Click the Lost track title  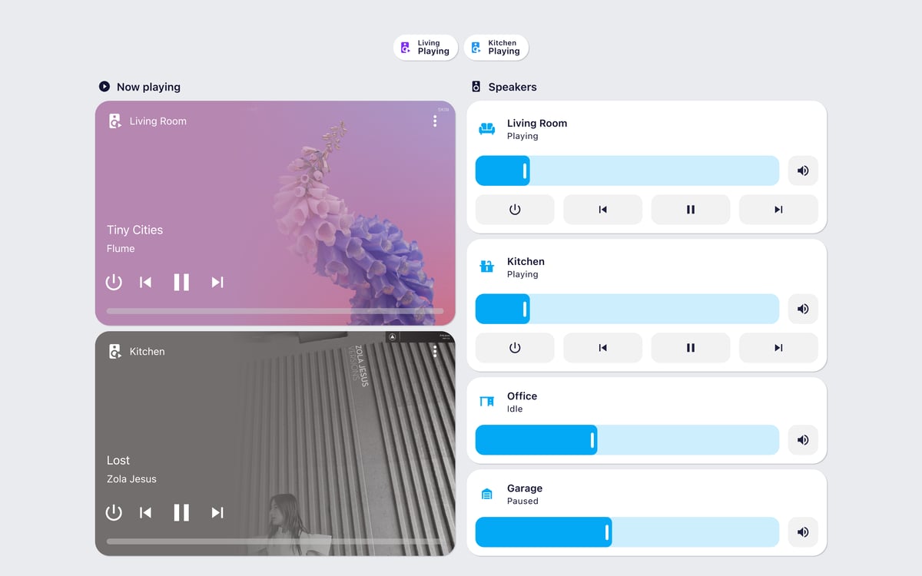(118, 460)
